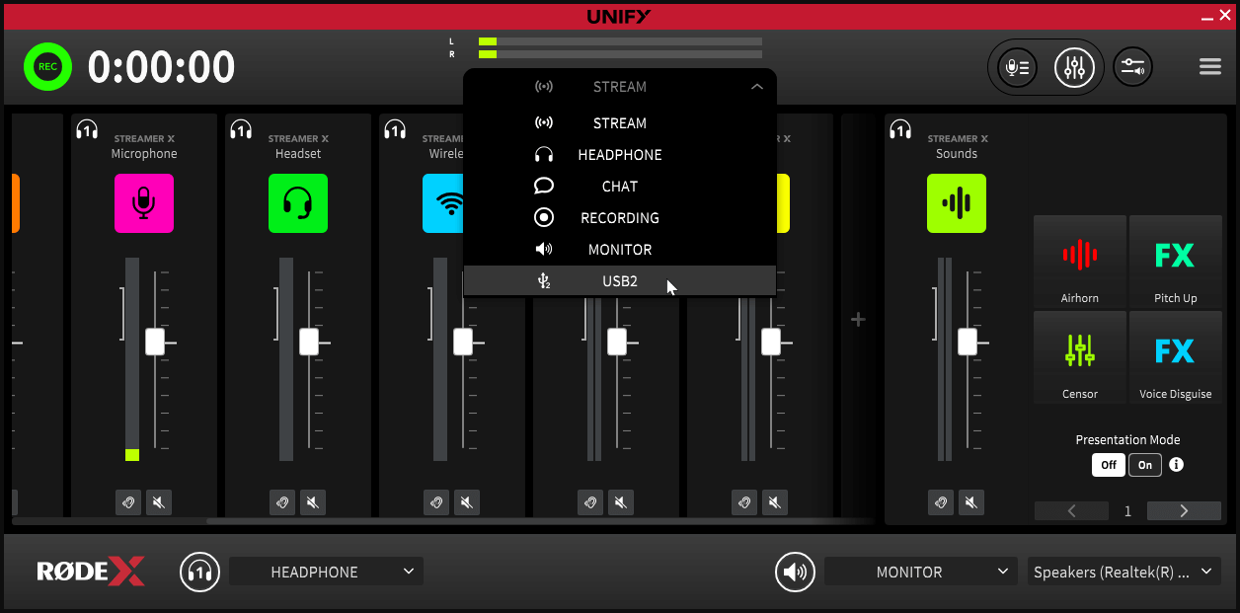Viewport: 1240px width, 613px height.
Task: Mute the Microphone channel
Action: (x=159, y=502)
